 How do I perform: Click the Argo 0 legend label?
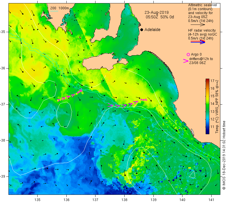(196, 54)
